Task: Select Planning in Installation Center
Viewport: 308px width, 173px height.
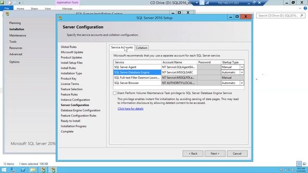Action: pos(15,23)
